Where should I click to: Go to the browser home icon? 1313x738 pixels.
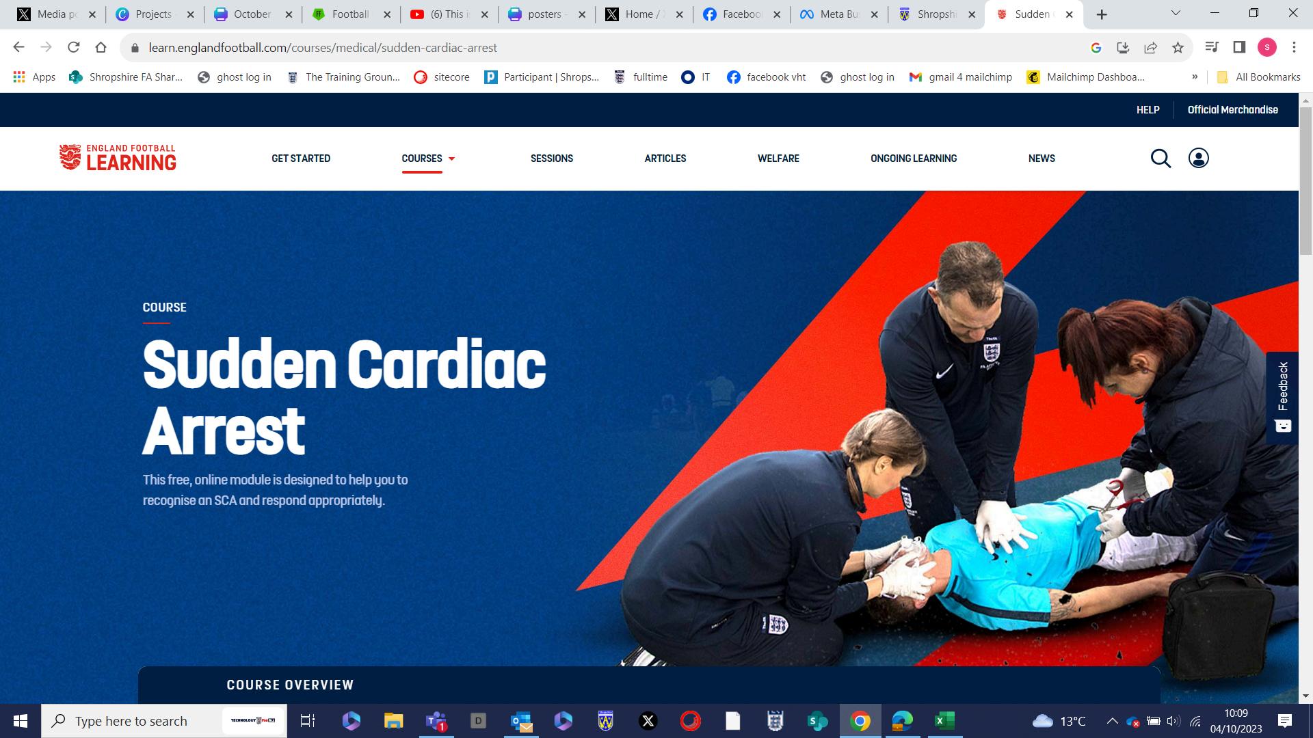click(x=101, y=47)
